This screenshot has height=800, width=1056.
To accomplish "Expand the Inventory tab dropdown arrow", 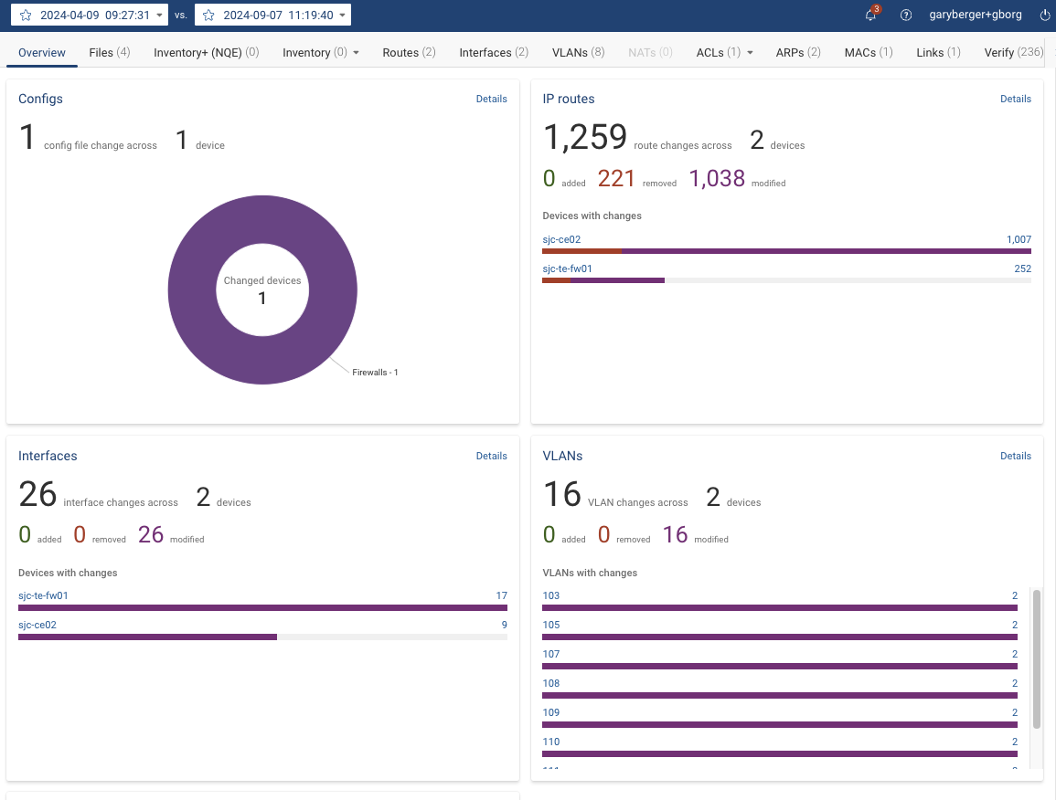I will [x=356, y=53].
